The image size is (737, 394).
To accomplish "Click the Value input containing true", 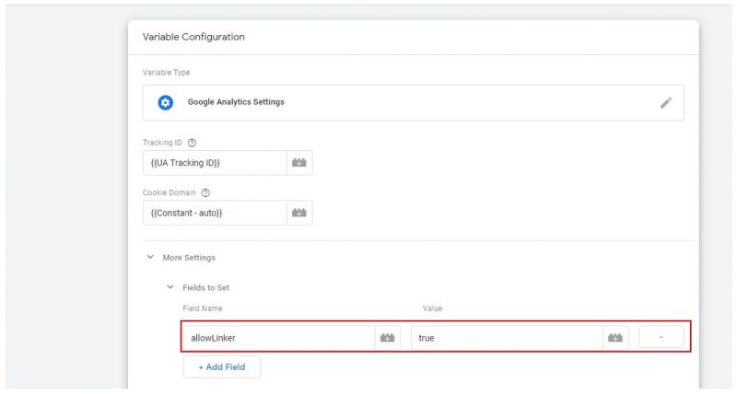I will coord(507,338).
